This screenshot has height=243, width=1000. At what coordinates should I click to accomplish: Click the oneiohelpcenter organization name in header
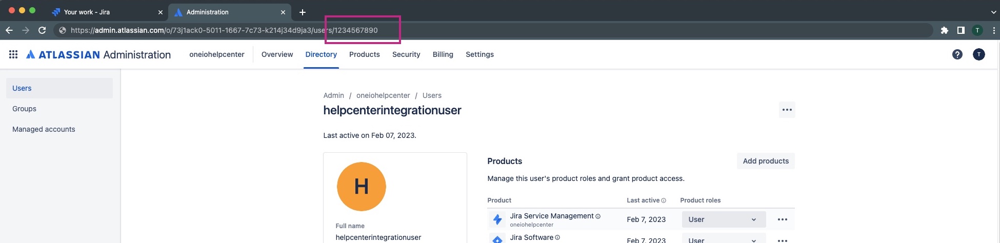pos(217,54)
